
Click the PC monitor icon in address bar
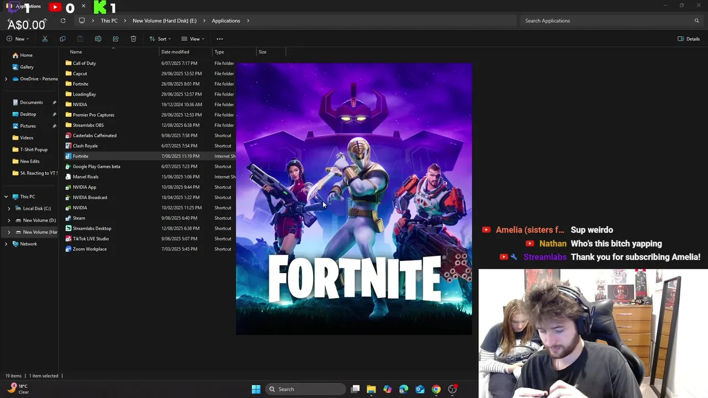click(82, 20)
